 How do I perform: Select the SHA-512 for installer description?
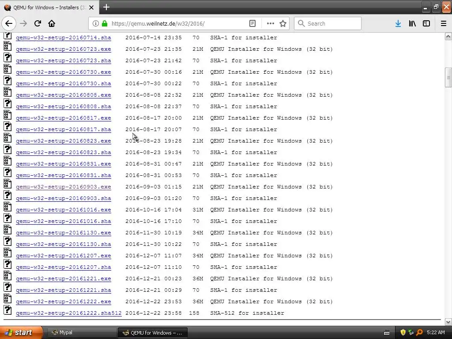click(x=247, y=313)
